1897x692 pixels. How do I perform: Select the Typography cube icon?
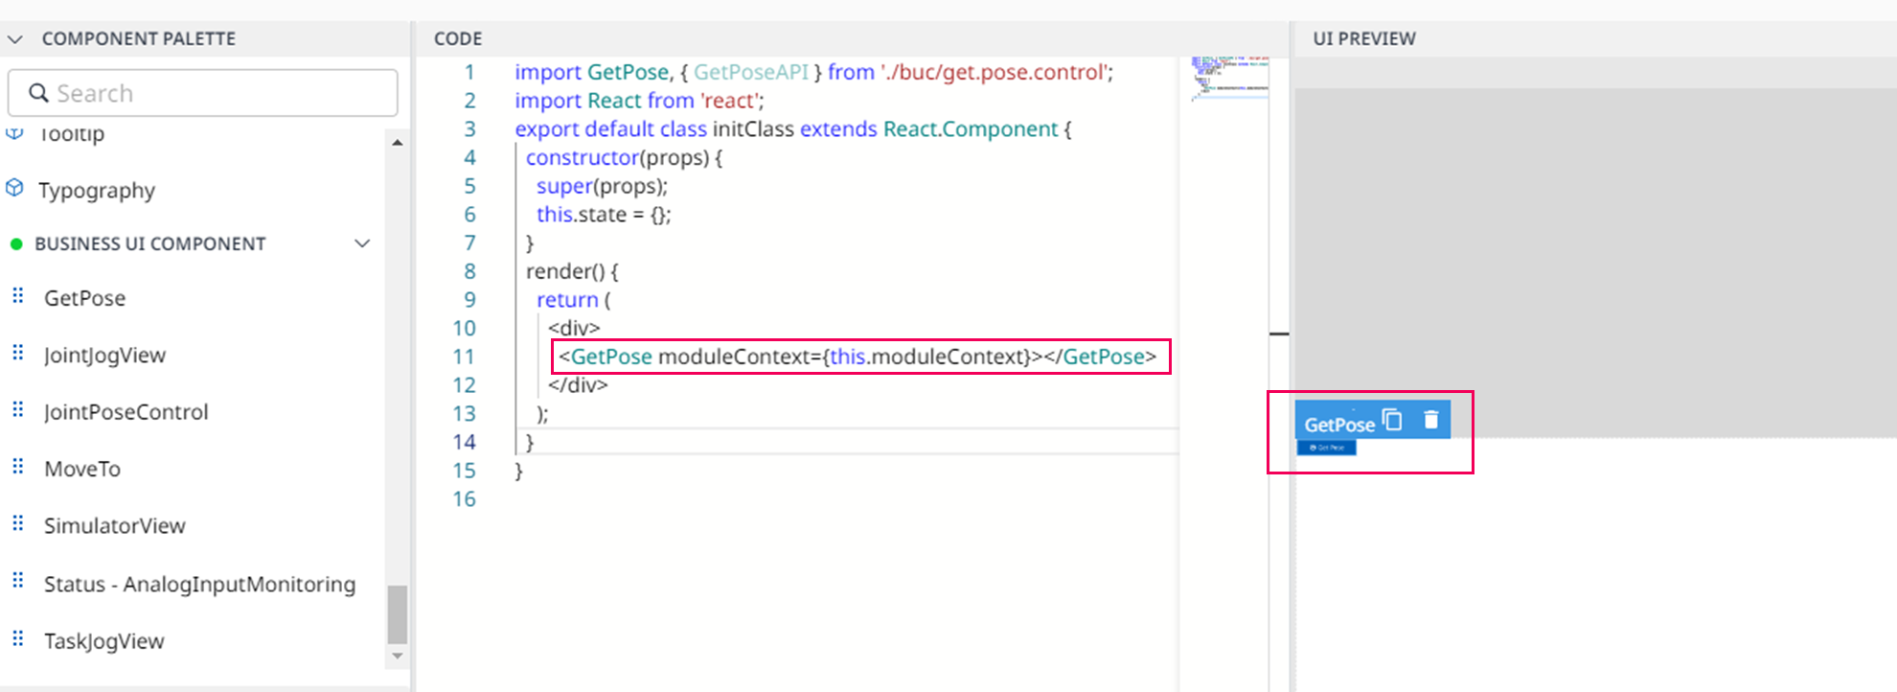(x=14, y=188)
